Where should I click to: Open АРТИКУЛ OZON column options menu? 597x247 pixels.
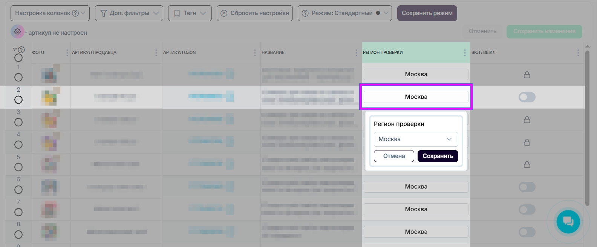[x=255, y=53]
